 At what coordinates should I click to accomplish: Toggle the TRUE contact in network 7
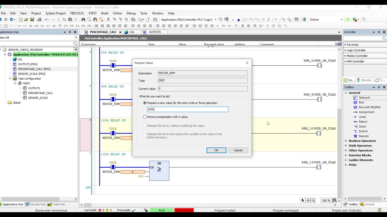(113, 167)
